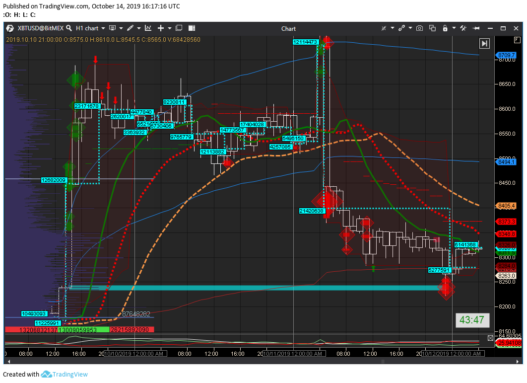
Task: Click the 43:47 bar countdown timer
Action: (472, 320)
